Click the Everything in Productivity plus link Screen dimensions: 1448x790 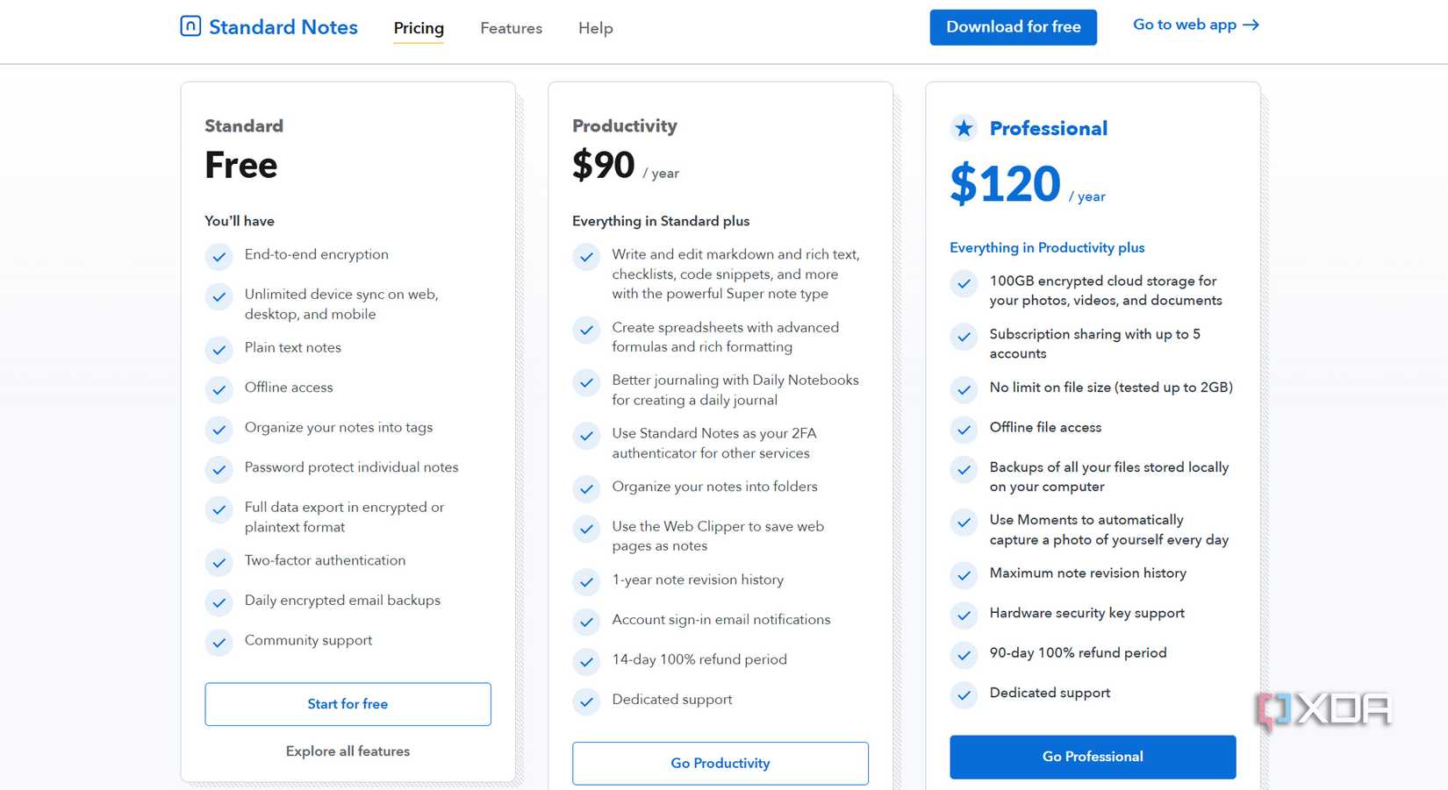(1047, 247)
